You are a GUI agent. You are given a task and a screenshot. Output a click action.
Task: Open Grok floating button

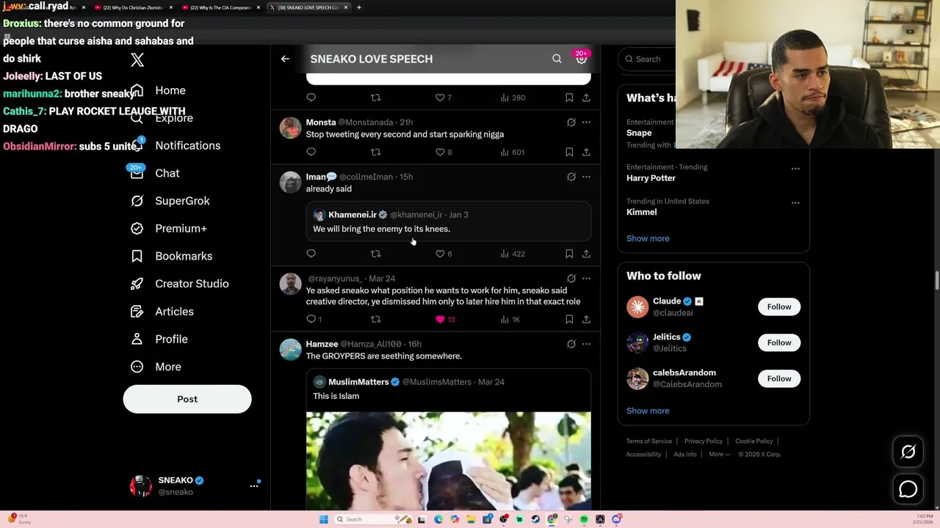coord(908,452)
